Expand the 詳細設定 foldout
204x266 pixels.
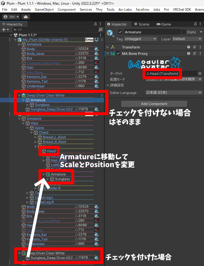click(x=108, y=85)
